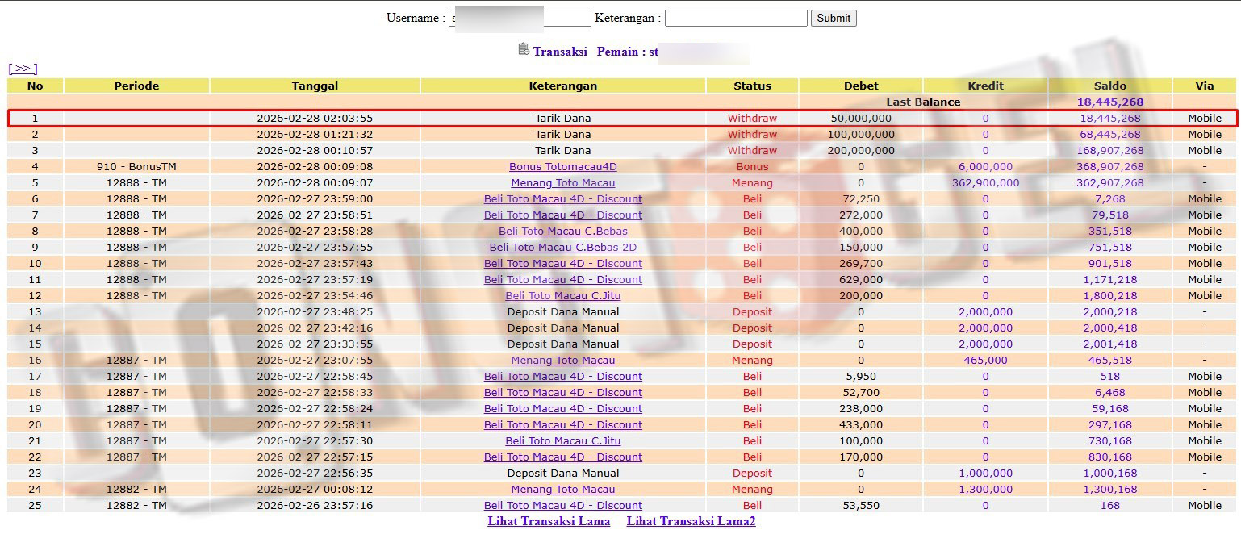Open Menang Toto Macau in row 5

(x=562, y=183)
